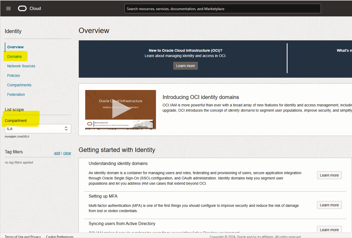Click the add tag filter link
This screenshot has height=238, width=352.
point(57,153)
